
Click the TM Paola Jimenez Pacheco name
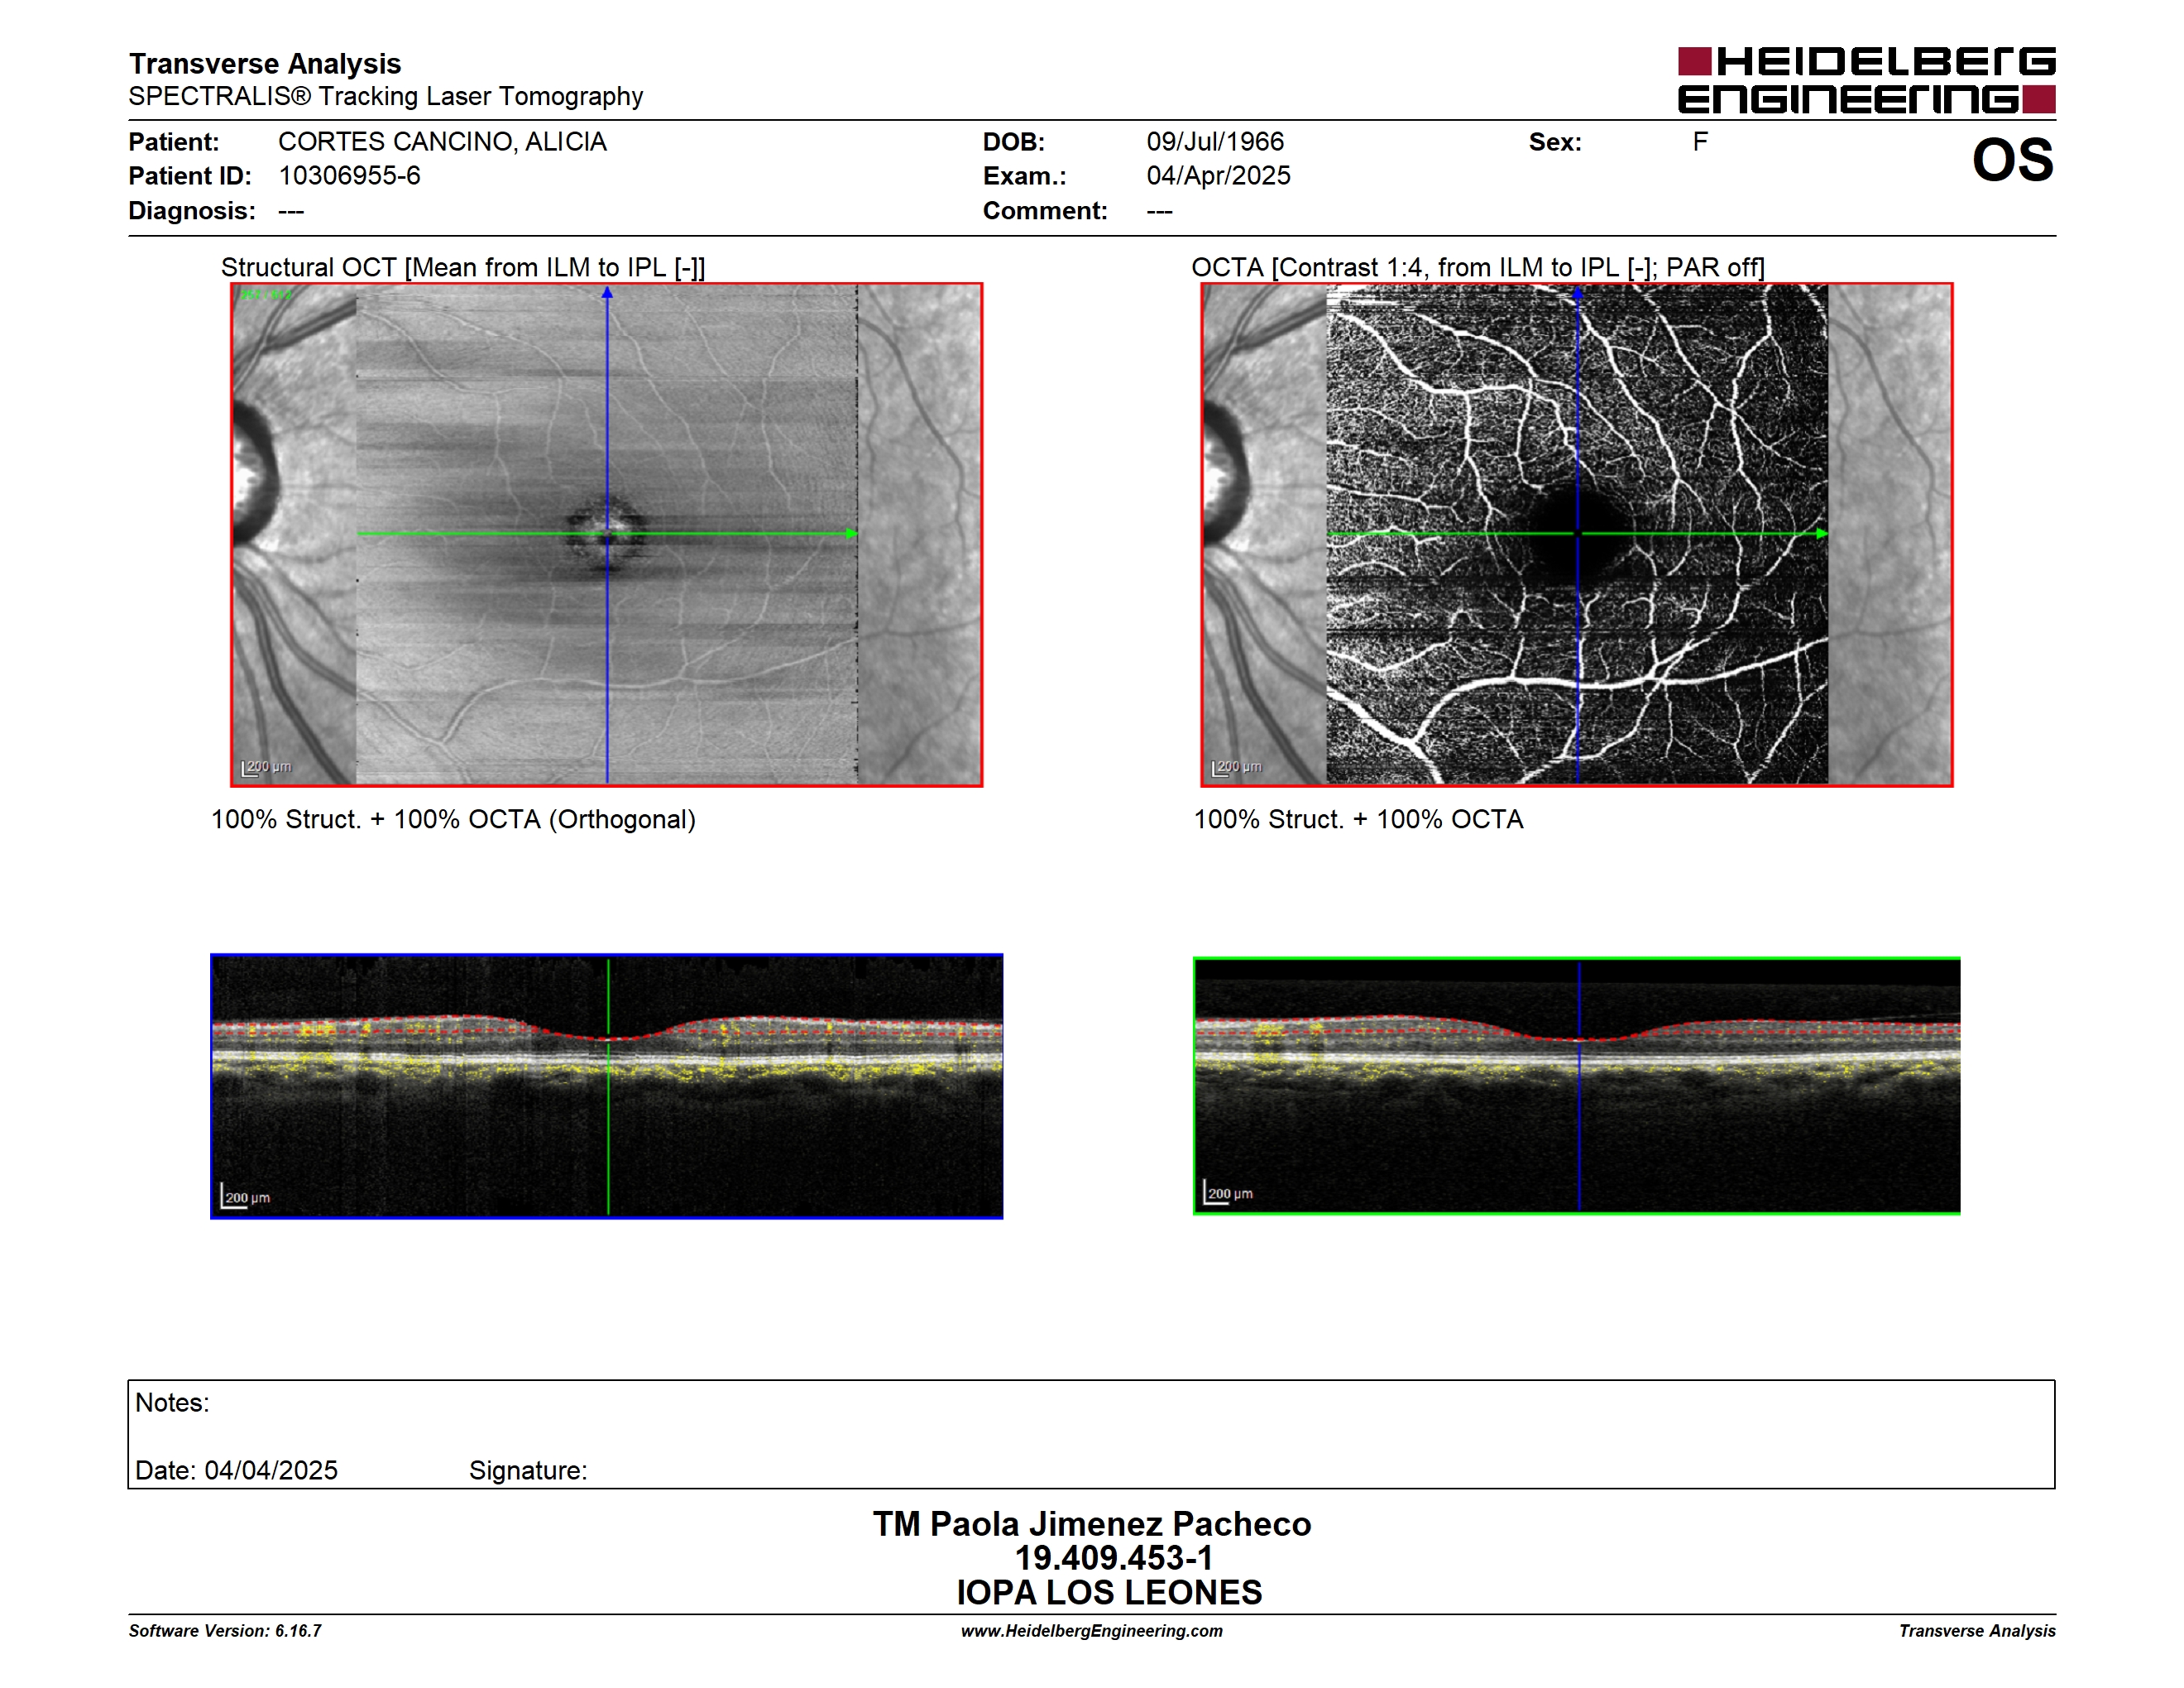coord(1091,1524)
